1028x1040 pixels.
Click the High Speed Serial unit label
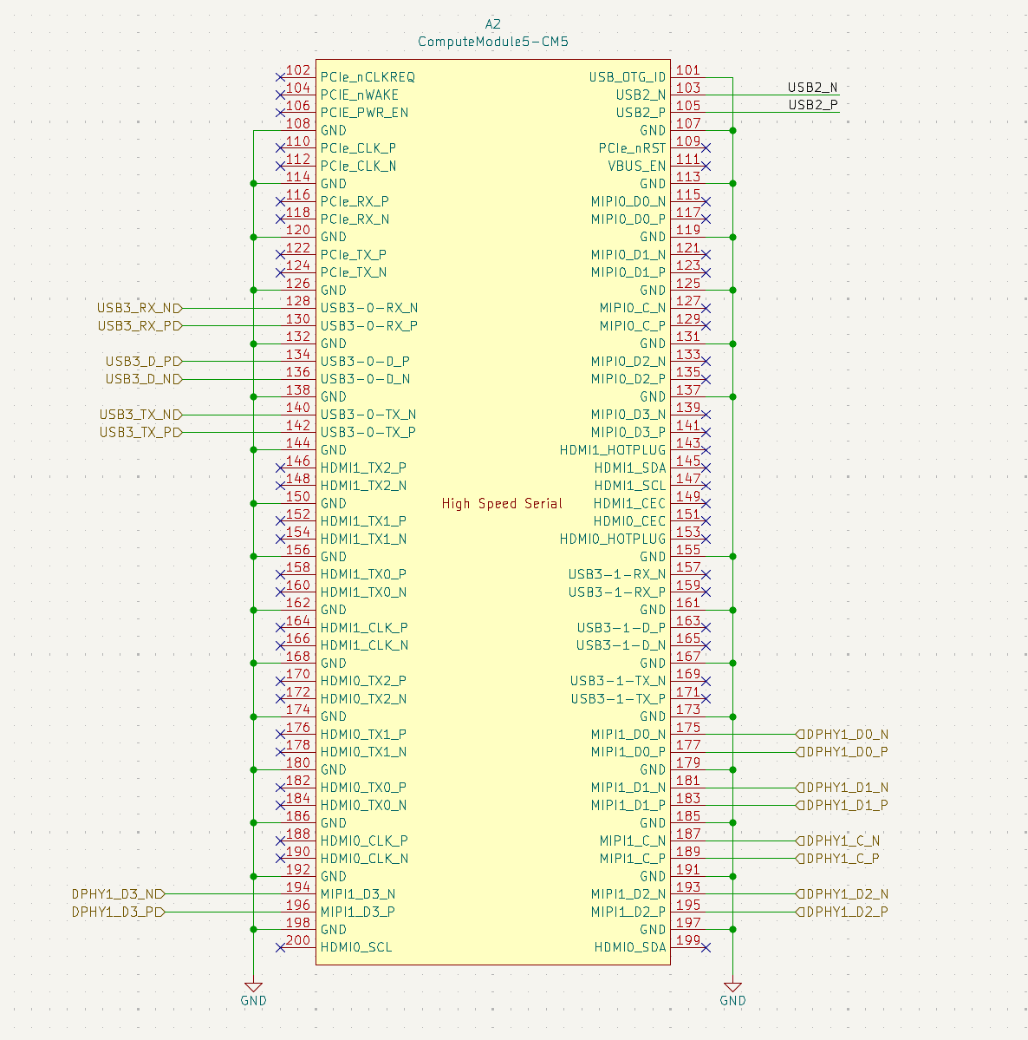[502, 503]
